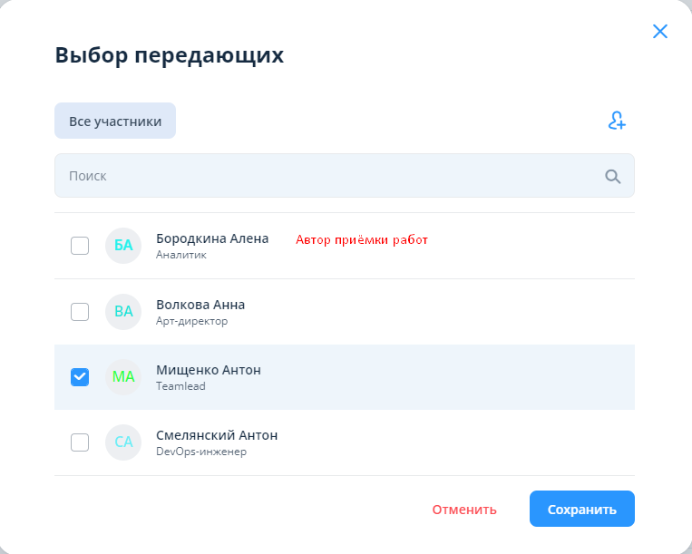The height and width of the screenshot is (554, 692).
Task: Click the ВА avatar of Волкова Анна
Action: point(123,312)
